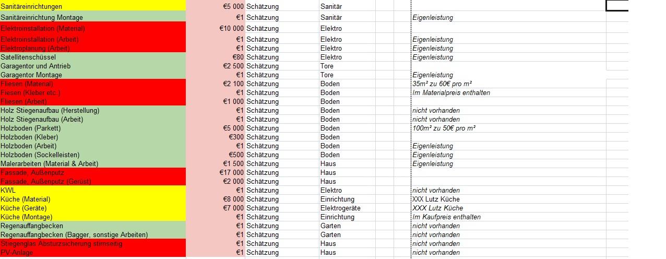Click the Stiegenglas Absturzsicherung stirnseitig cell
666x259 pixels.
click(93, 243)
